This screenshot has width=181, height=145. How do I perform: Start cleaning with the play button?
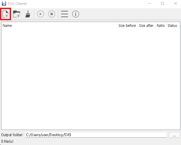[41, 14]
